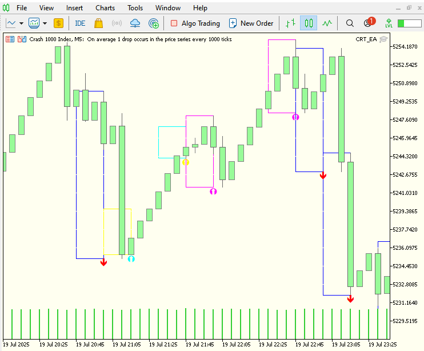Click the New Order button
Screen dimensions: 424x351
click(251, 23)
